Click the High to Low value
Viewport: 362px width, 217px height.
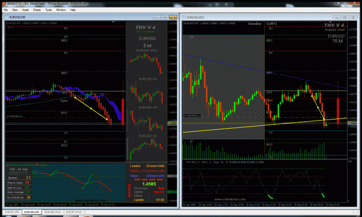pos(27,188)
